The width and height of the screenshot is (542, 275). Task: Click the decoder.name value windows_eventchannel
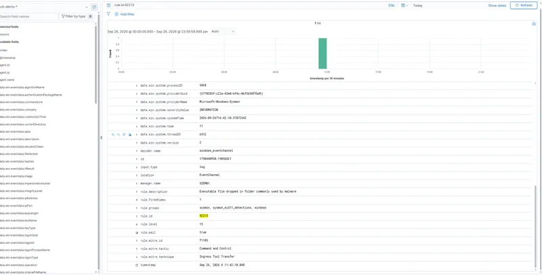point(216,150)
